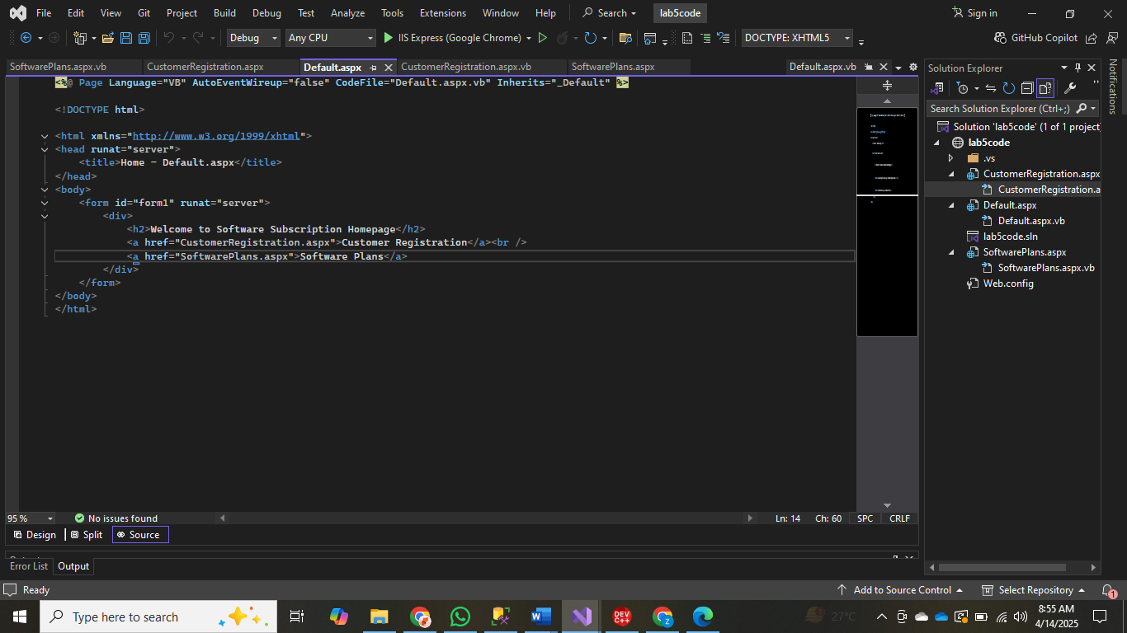Collapse the lab5code project node
1127x633 pixels.
point(936,143)
